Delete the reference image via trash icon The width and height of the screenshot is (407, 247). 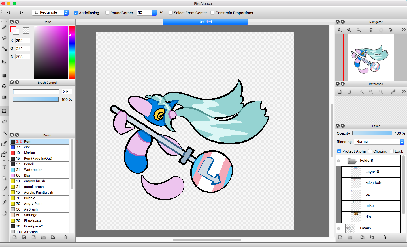click(x=349, y=92)
